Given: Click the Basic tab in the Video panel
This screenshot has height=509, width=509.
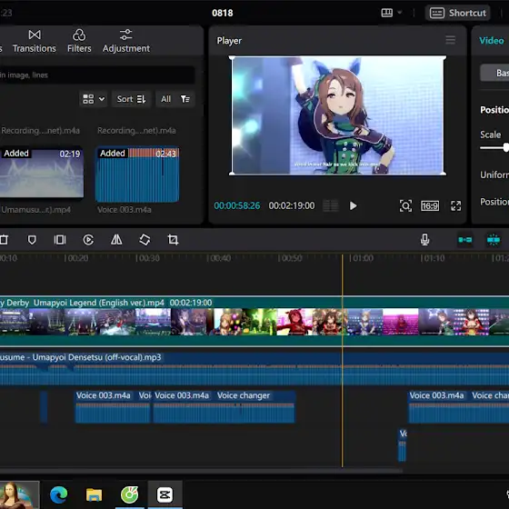Looking at the screenshot, I should 494,73.
